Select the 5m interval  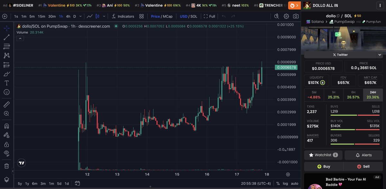32,16
